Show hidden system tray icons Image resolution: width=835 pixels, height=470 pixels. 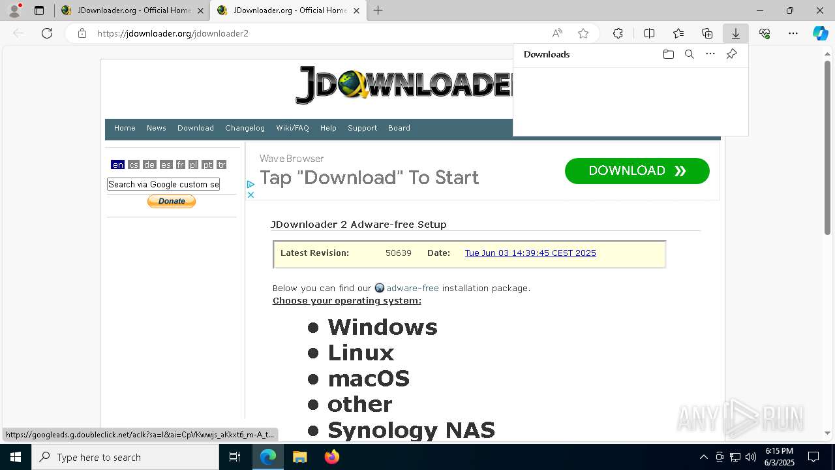(x=703, y=457)
